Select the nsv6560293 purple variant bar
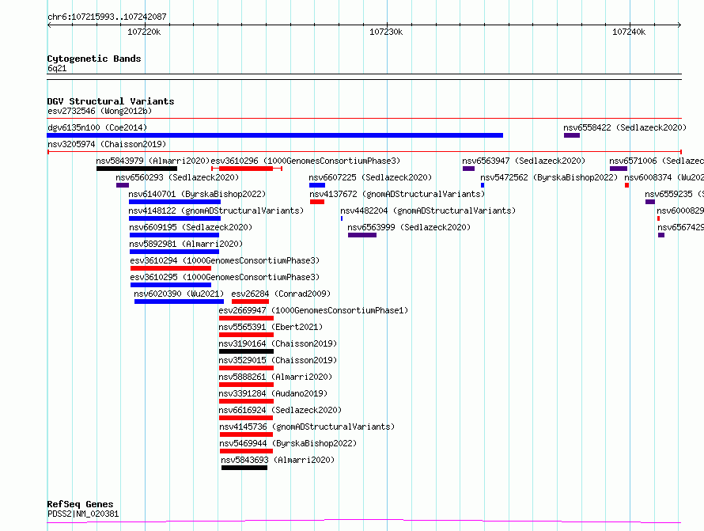The image size is (704, 531). pos(122,185)
